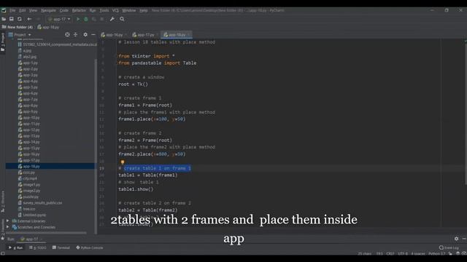Image resolution: width=467 pixels, height=262 pixels.
Task: Expand Scratches and Consoles node
Action: coord(8,227)
